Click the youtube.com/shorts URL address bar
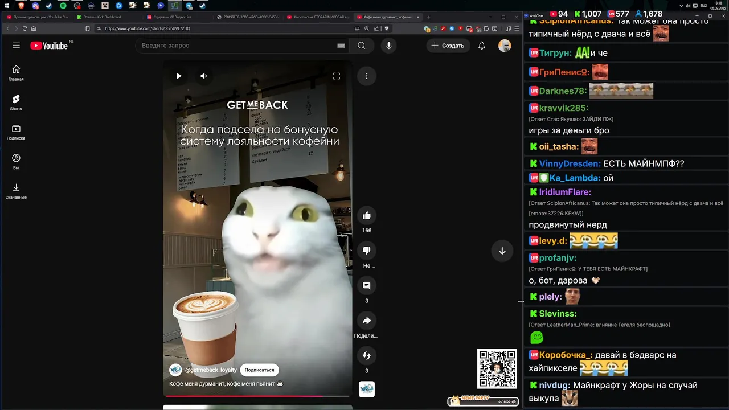729x410 pixels. tap(228, 28)
